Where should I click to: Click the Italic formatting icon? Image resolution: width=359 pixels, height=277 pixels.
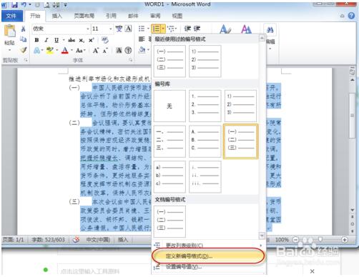pyautogui.click(x=46, y=40)
